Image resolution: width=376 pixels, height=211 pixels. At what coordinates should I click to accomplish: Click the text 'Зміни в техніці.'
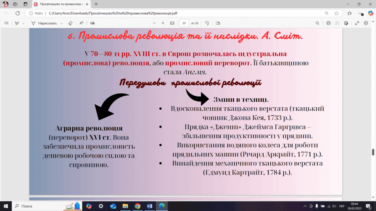click(x=241, y=100)
